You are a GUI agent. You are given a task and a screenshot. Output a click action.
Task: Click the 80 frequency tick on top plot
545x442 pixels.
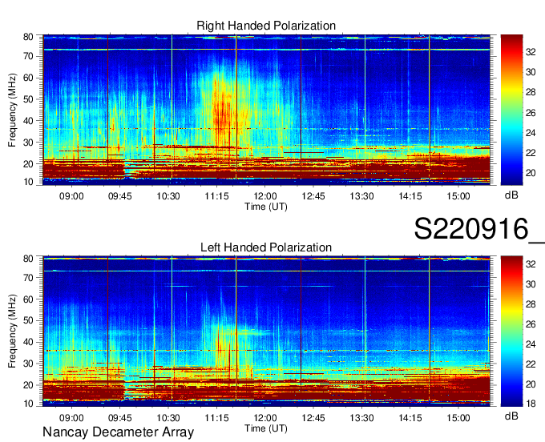pos(28,37)
